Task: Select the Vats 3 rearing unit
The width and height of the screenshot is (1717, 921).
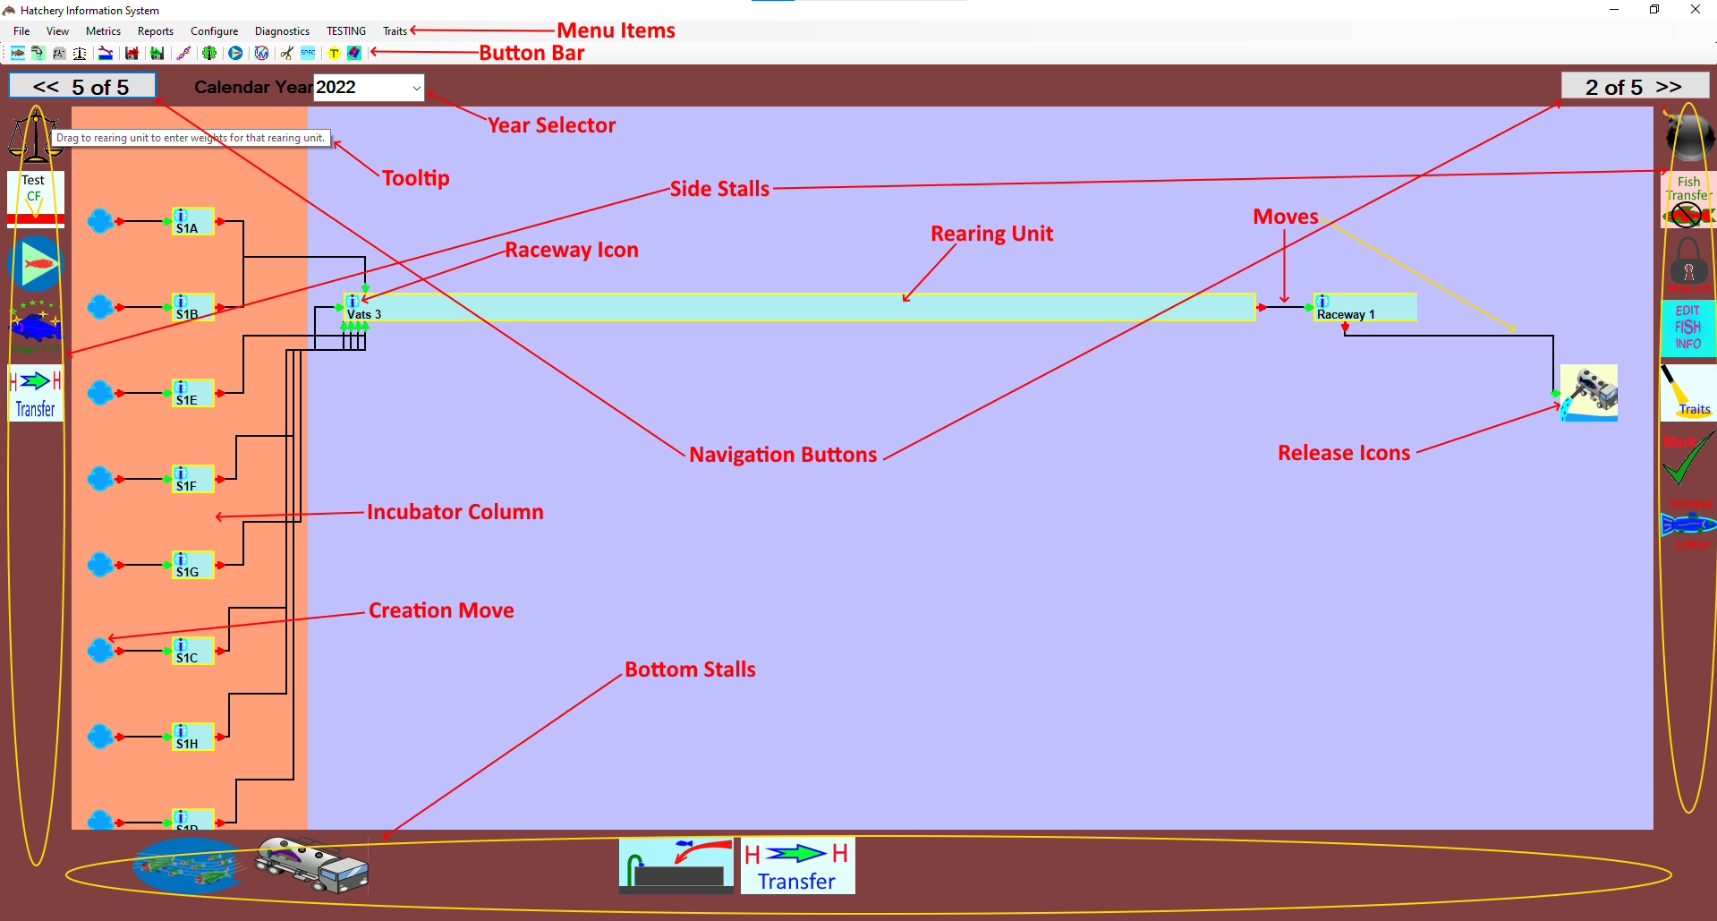Action: pyautogui.click(x=800, y=307)
